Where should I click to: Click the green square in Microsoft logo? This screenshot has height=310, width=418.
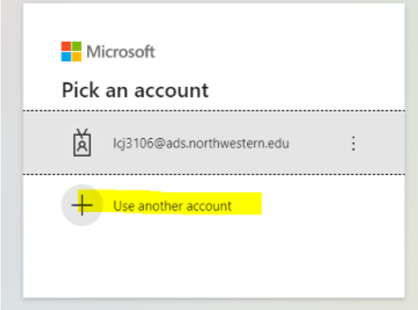(76, 47)
